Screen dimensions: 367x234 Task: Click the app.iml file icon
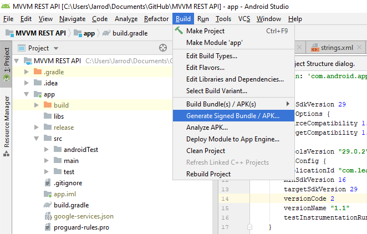(x=48, y=194)
